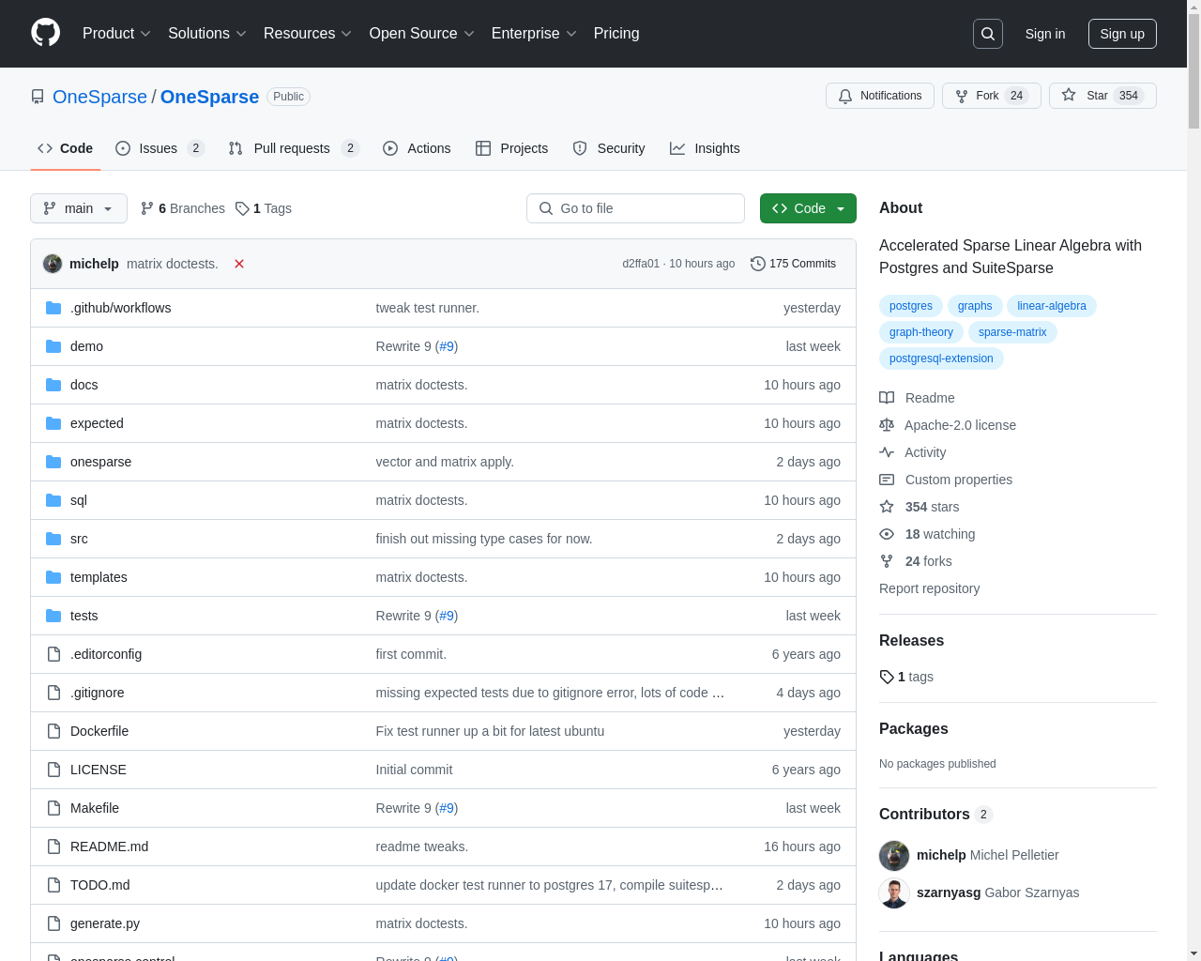Click the michelp avatar in commit bar
Screen dimensions: 1201x961
(53, 264)
